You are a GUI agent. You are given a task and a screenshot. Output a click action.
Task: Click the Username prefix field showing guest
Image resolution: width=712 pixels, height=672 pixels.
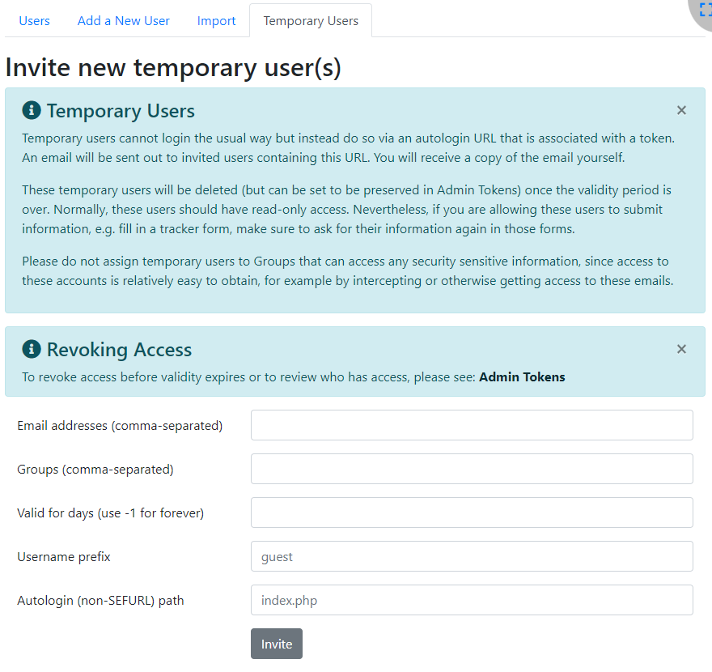point(472,556)
